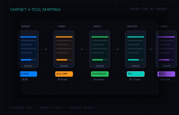Select the highlighted MTK chipset badge
179x115 pixels.
pyautogui.click(x=136, y=74)
